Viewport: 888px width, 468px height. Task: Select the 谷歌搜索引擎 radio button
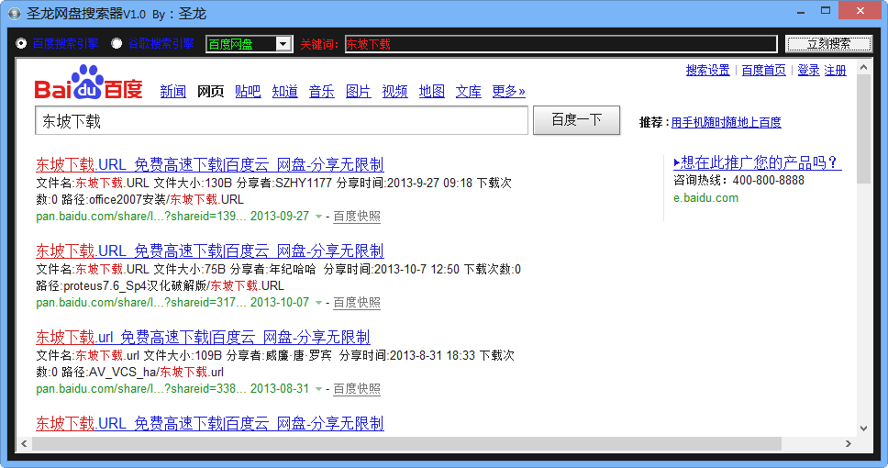point(117,44)
